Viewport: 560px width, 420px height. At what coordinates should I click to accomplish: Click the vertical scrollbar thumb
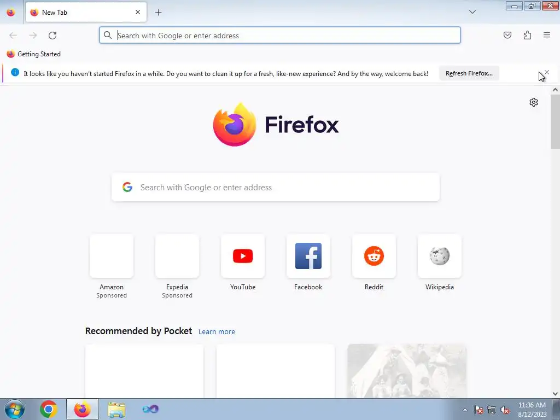point(555,122)
